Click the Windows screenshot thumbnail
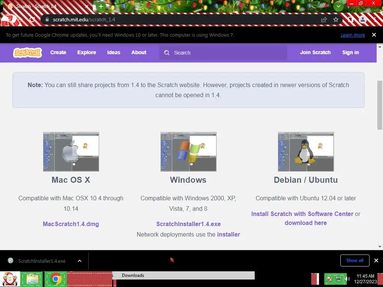Viewport: 383px width, 287px height. pyautogui.click(x=189, y=152)
